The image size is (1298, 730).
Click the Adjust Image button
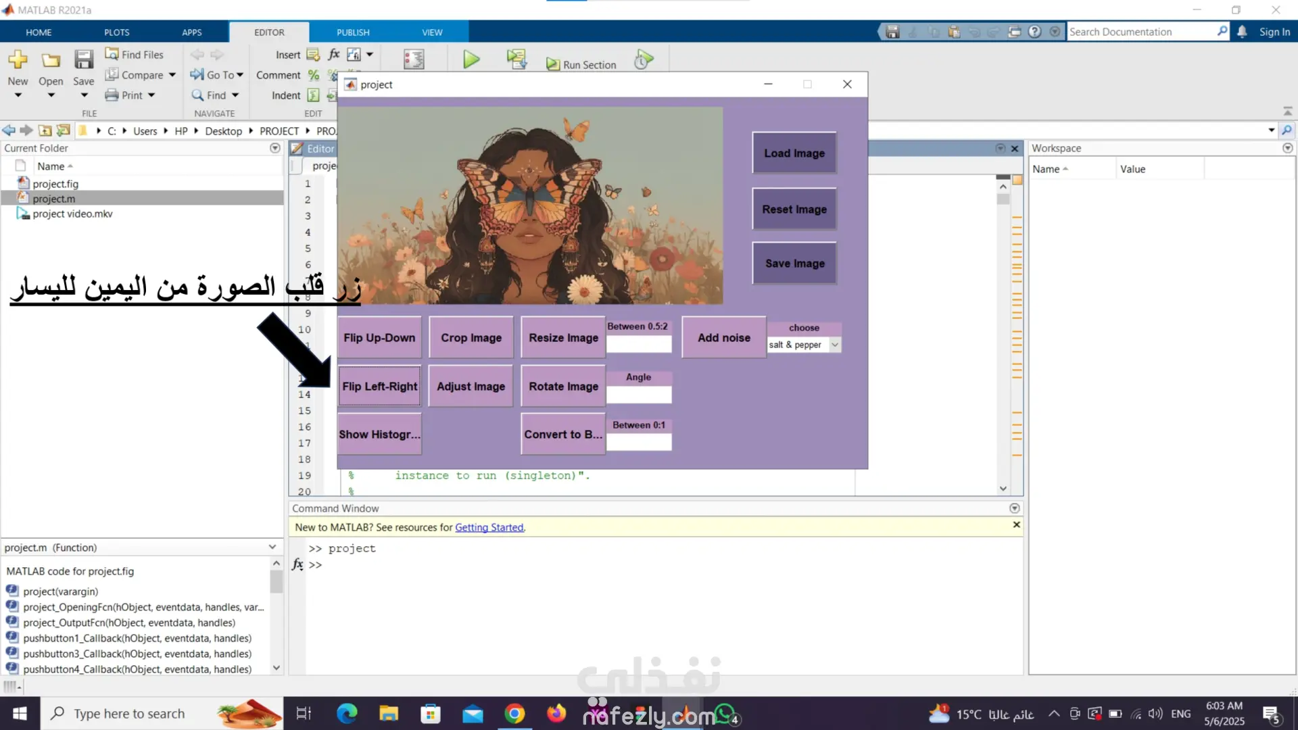pyautogui.click(x=471, y=386)
